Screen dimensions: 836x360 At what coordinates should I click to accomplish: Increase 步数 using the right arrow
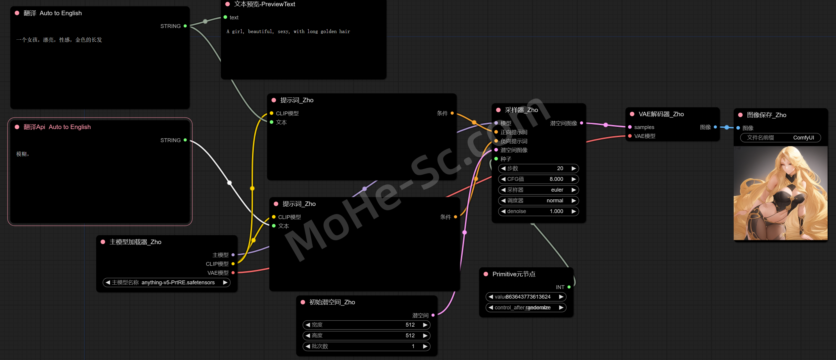point(574,168)
